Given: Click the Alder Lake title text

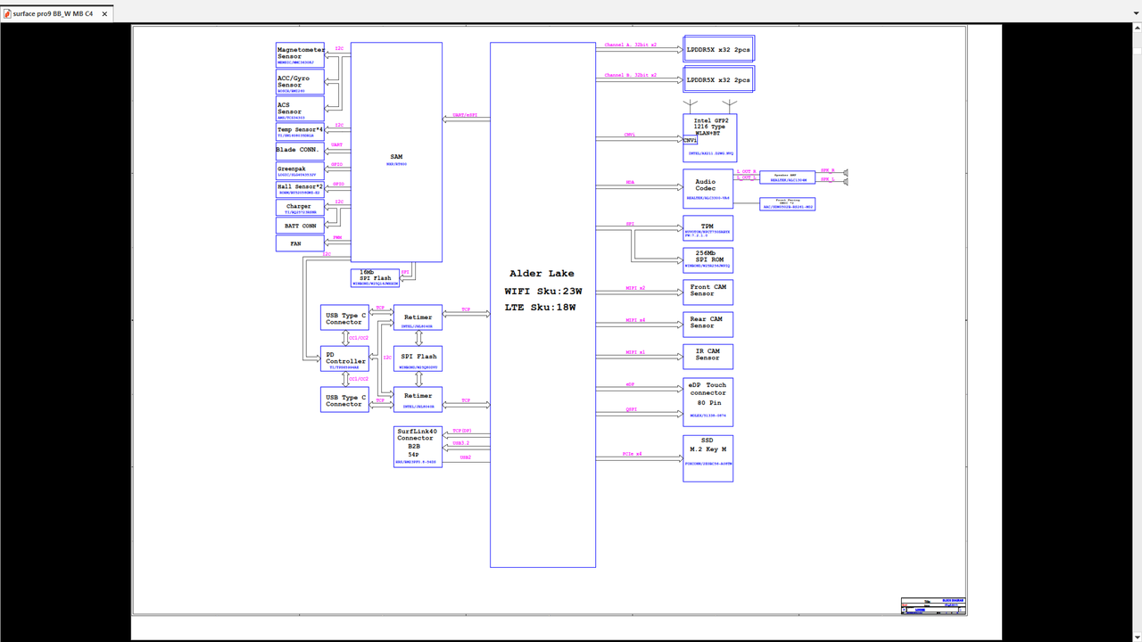Looking at the screenshot, I should [x=542, y=274].
